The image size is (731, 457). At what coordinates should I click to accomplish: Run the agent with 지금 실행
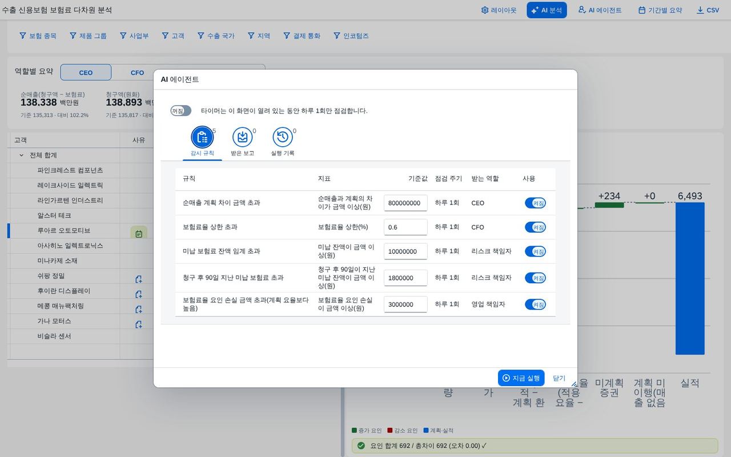coord(521,378)
